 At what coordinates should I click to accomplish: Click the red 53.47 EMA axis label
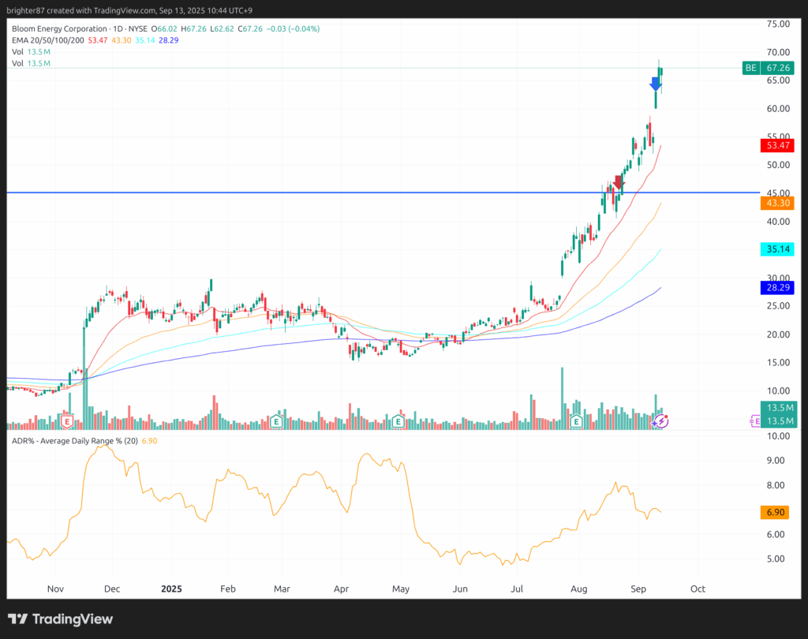coord(777,145)
